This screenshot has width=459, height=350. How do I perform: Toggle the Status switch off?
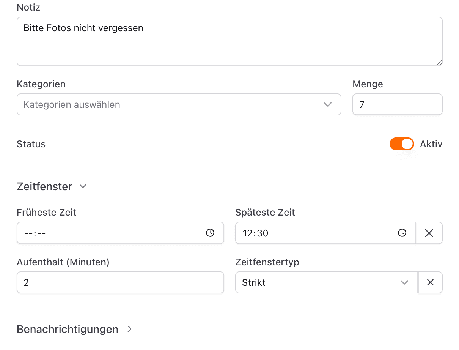coord(401,144)
